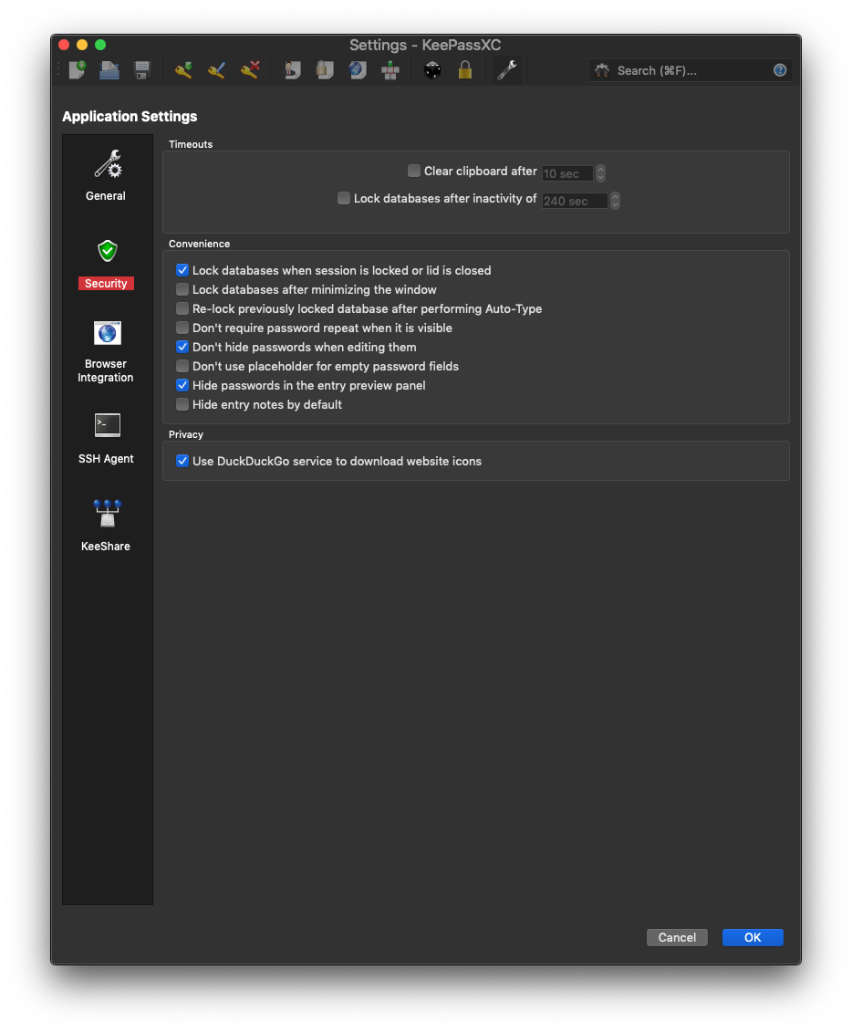
Task: Confirm settings with the OK button
Action: 752,937
